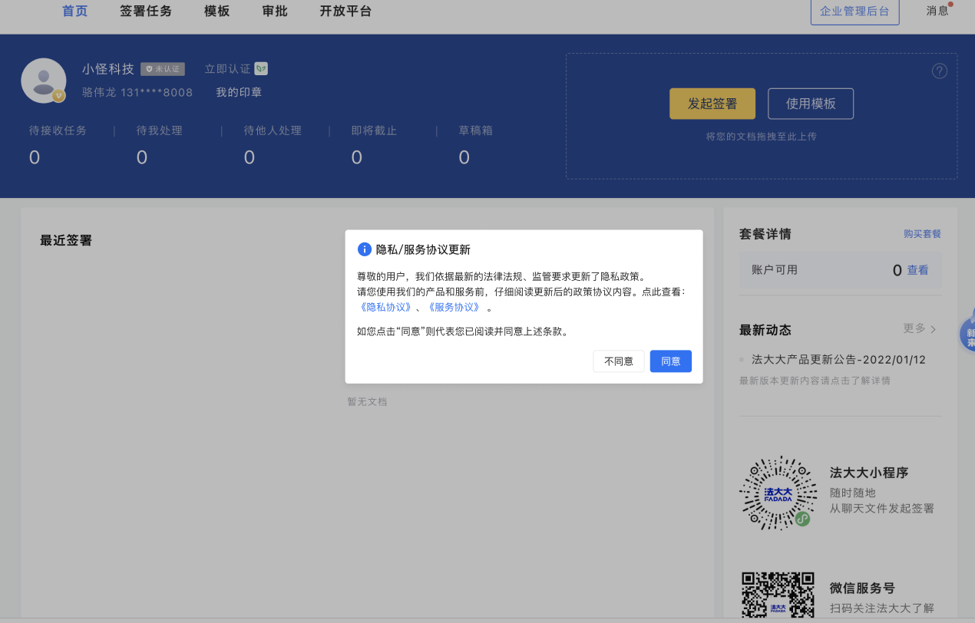Click the 企业管理后台 button

pyautogui.click(x=854, y=12)
